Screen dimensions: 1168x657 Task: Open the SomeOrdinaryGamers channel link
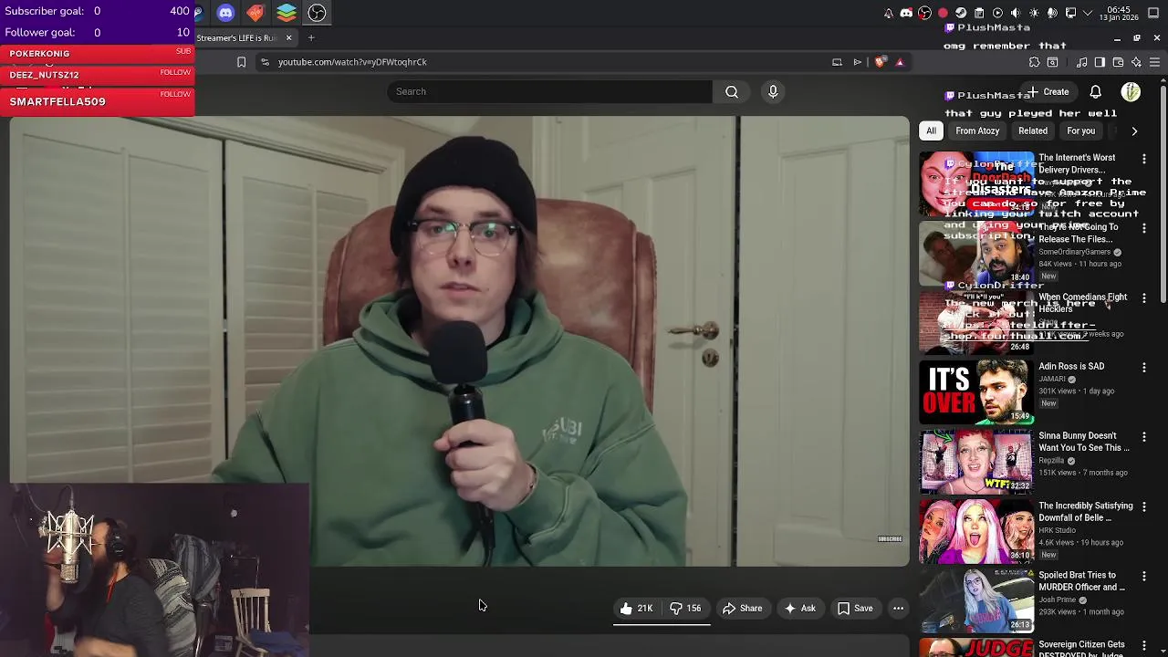click(1074, 252)
